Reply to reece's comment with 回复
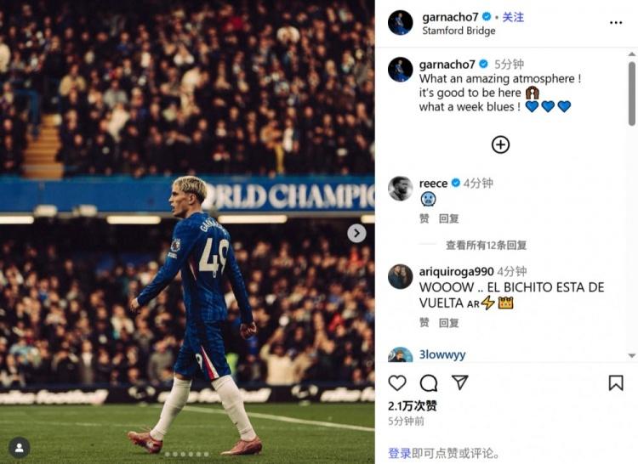This screenshot has width=638, height=464. point(449,218)
